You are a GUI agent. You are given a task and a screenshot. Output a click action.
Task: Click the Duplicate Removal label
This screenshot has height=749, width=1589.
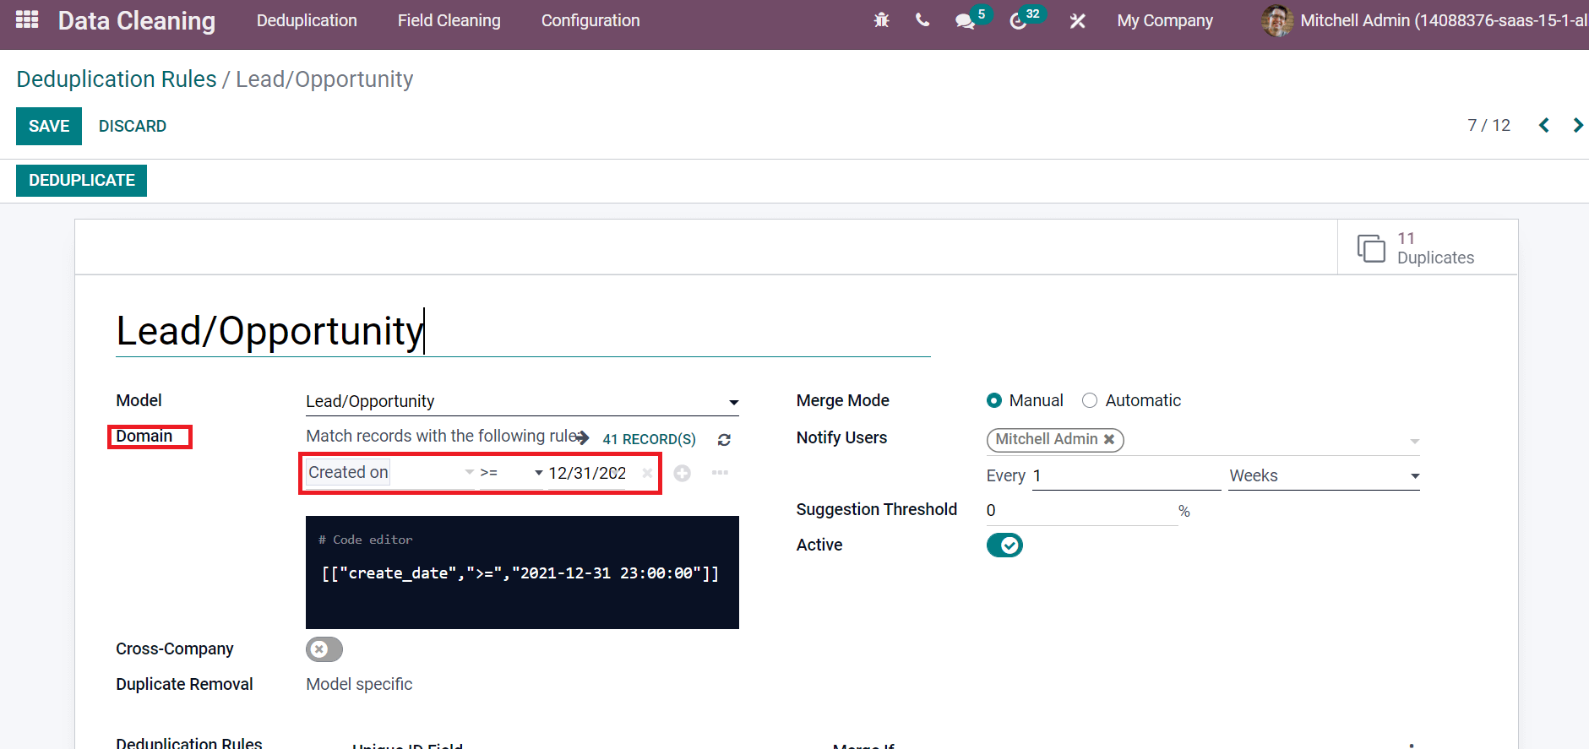pyautogui.click(x=184, y=684)
